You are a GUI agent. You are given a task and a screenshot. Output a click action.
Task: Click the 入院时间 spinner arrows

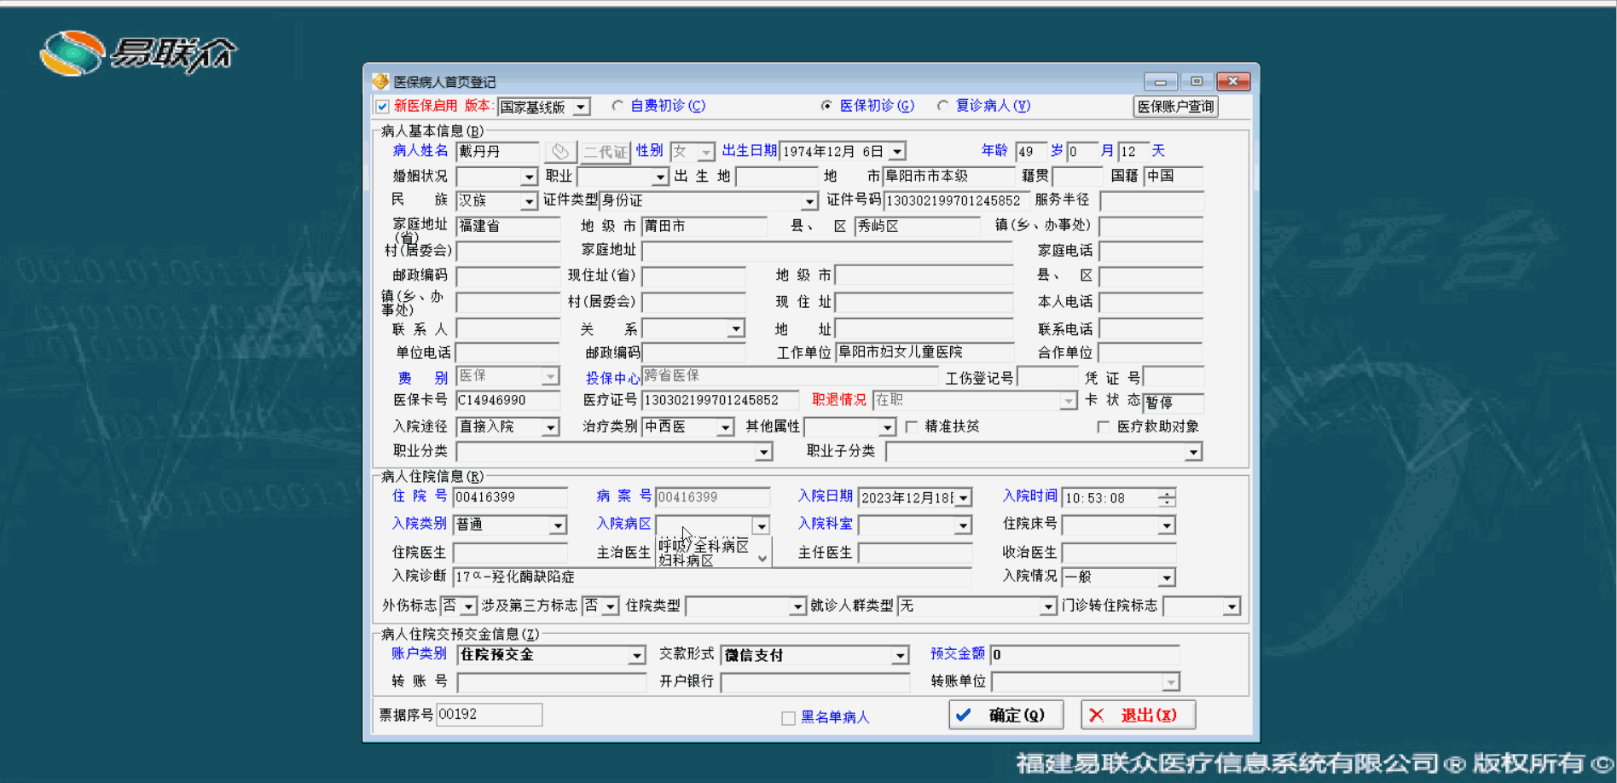[1167, 498]
